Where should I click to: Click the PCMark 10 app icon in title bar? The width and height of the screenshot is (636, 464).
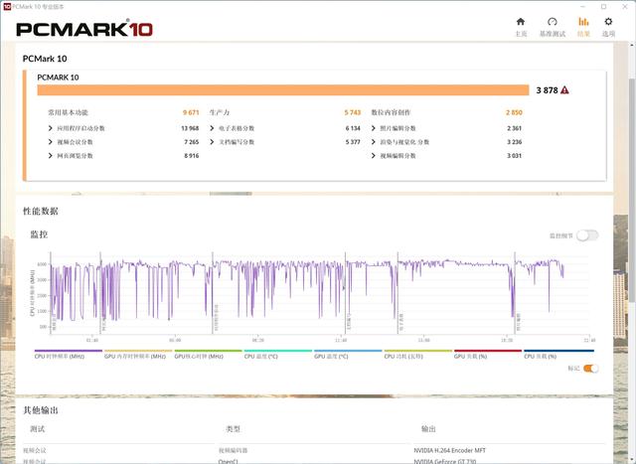7,7
